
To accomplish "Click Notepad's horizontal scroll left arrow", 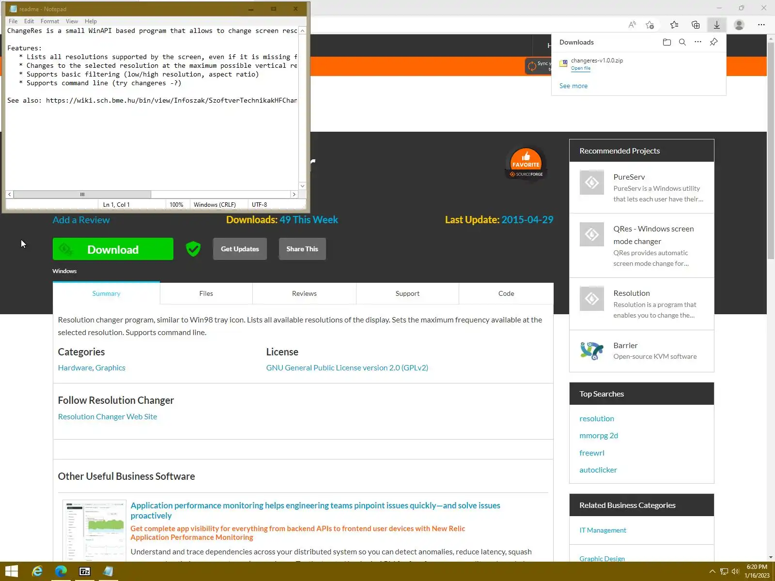I will (10, 194).
